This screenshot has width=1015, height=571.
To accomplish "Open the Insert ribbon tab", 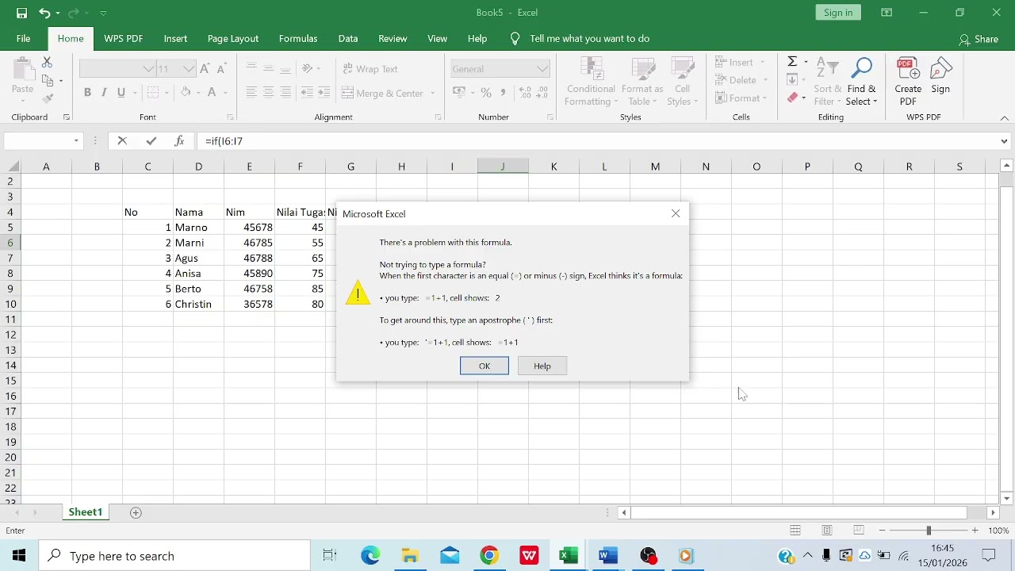I will click(175, 38).
